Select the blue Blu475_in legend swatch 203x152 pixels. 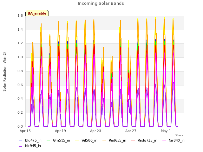click(x=21, y=141)
